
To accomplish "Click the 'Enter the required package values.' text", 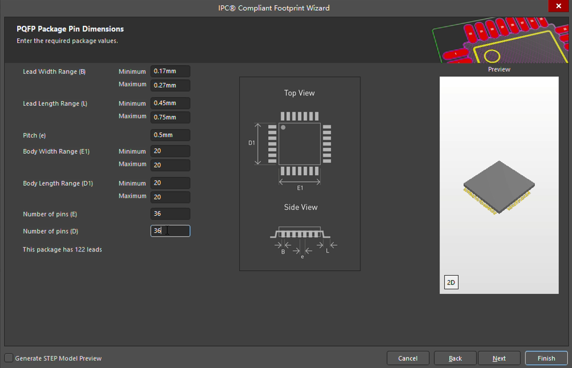I will [x=67, y=41].
